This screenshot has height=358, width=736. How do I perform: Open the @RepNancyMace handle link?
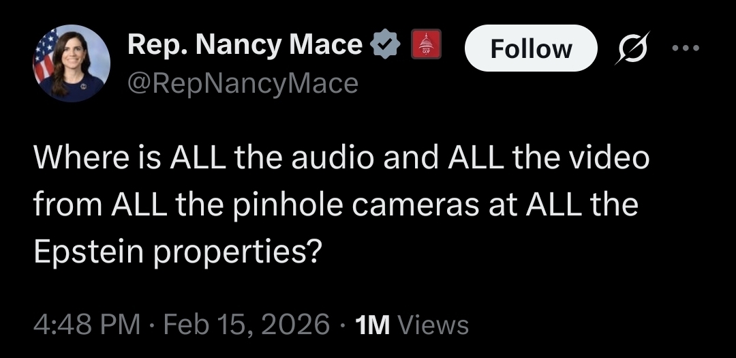point(243,83)
